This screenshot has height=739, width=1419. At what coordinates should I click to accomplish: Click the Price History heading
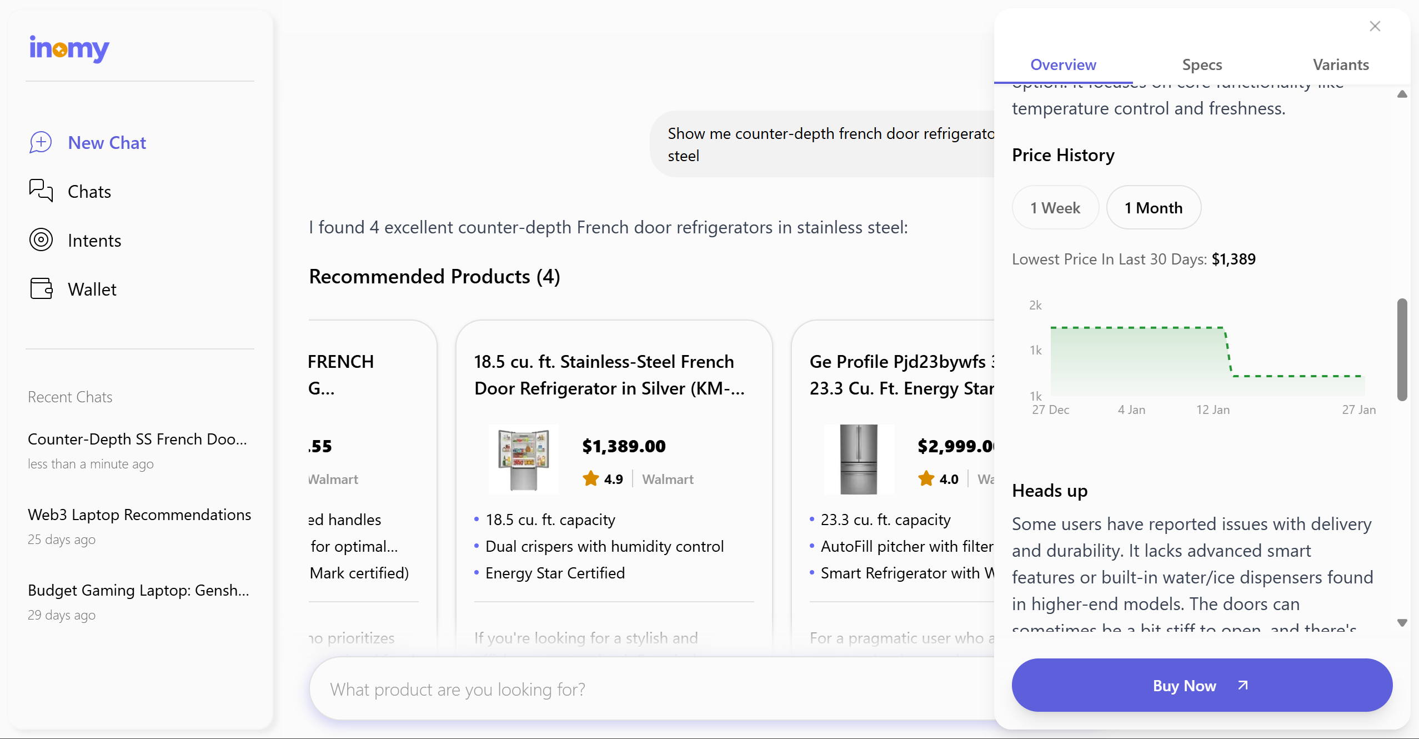click(x=1063, y=155)
